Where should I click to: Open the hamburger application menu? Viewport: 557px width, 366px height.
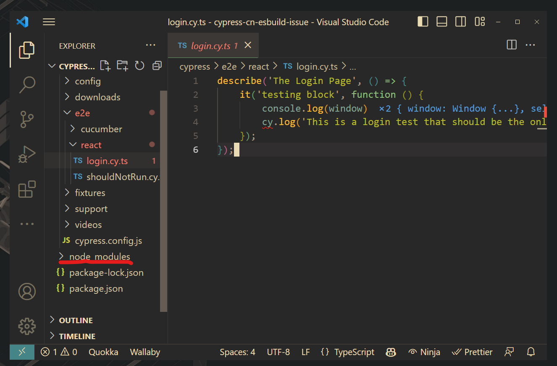pyautogui.click(x=49, y=21)
